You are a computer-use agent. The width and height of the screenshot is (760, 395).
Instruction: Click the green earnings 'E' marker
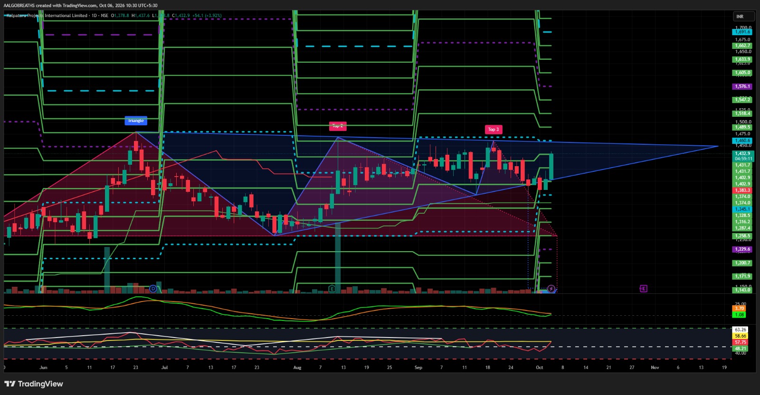(x=332, y=289)
